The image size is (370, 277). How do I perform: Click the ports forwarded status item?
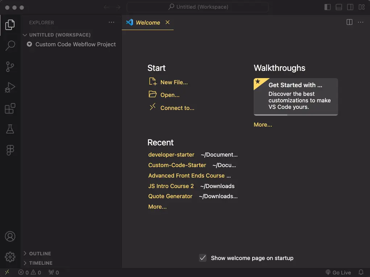click(54, 273)
